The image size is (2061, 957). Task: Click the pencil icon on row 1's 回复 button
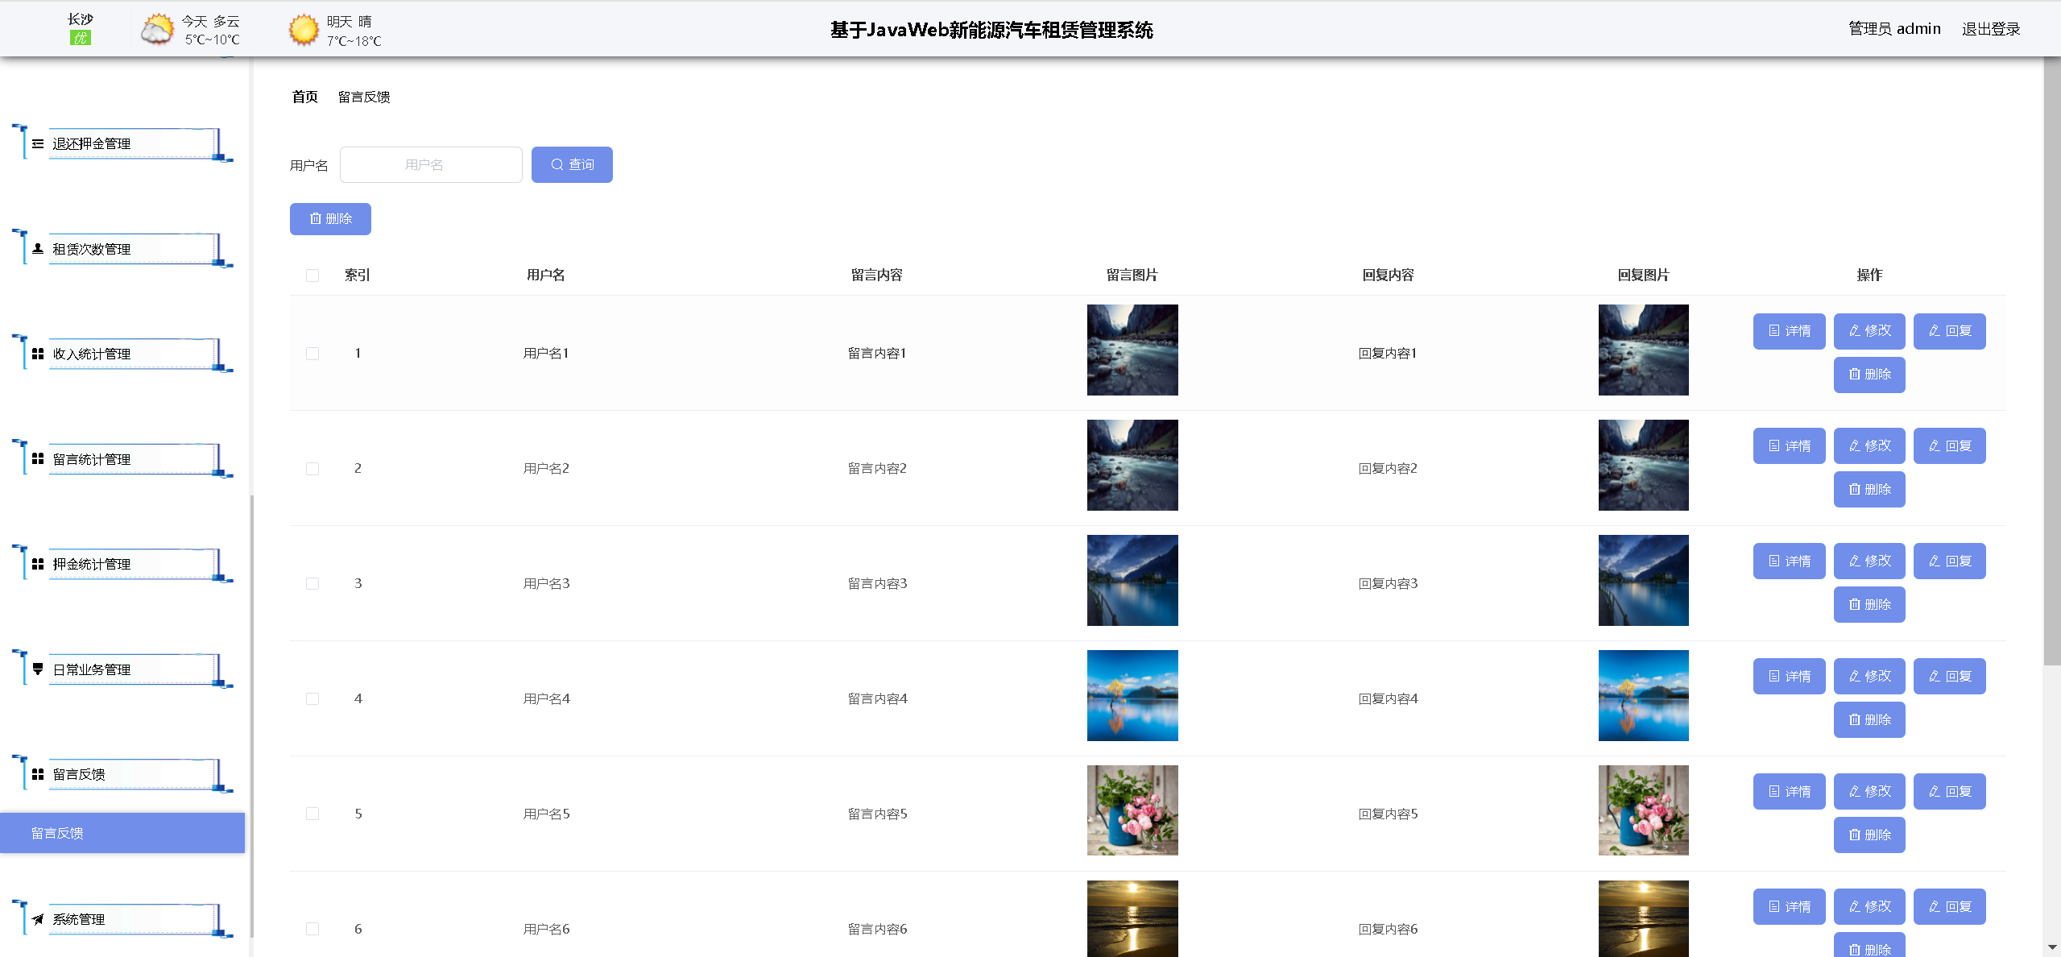click(1935, 331)
